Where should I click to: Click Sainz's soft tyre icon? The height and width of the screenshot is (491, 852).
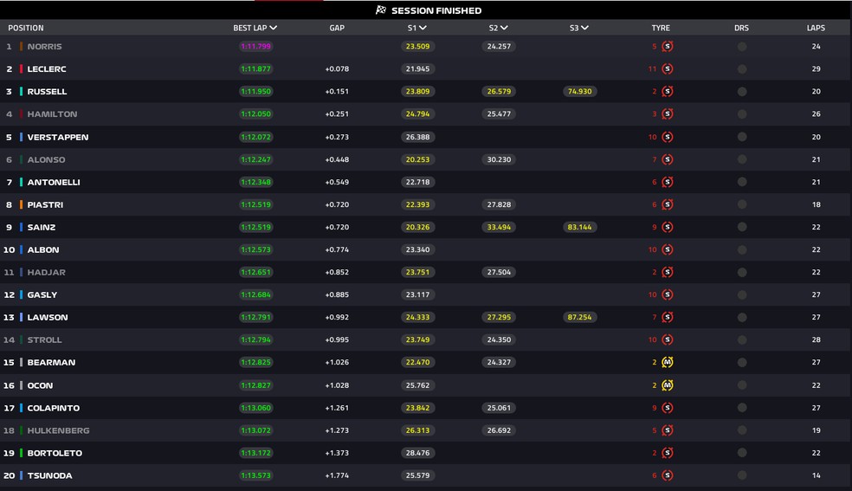668,227
